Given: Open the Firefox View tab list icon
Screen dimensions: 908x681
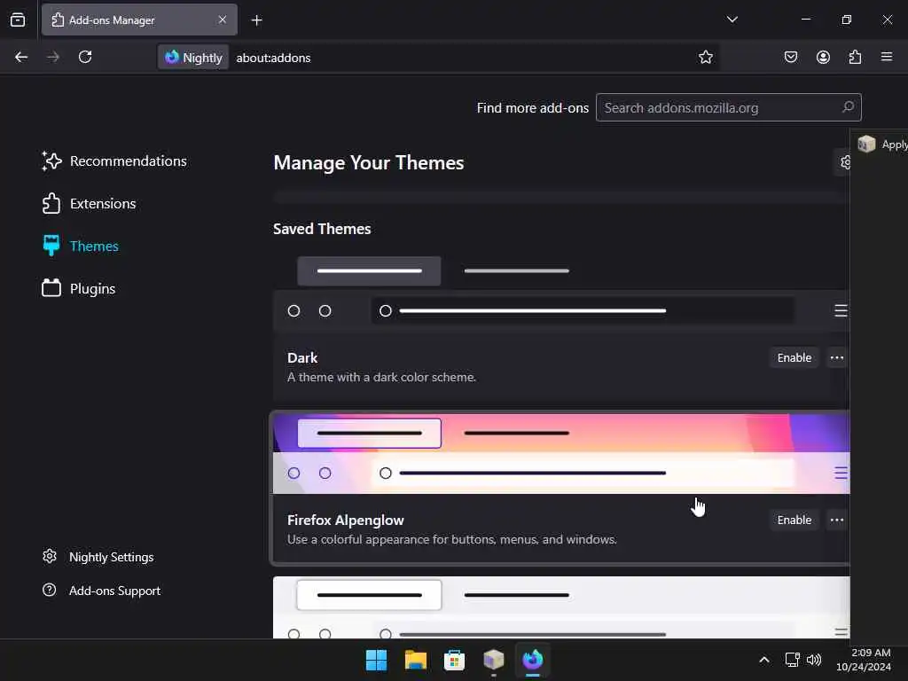Looking at the screenshot, I should (x=18, y=20).
